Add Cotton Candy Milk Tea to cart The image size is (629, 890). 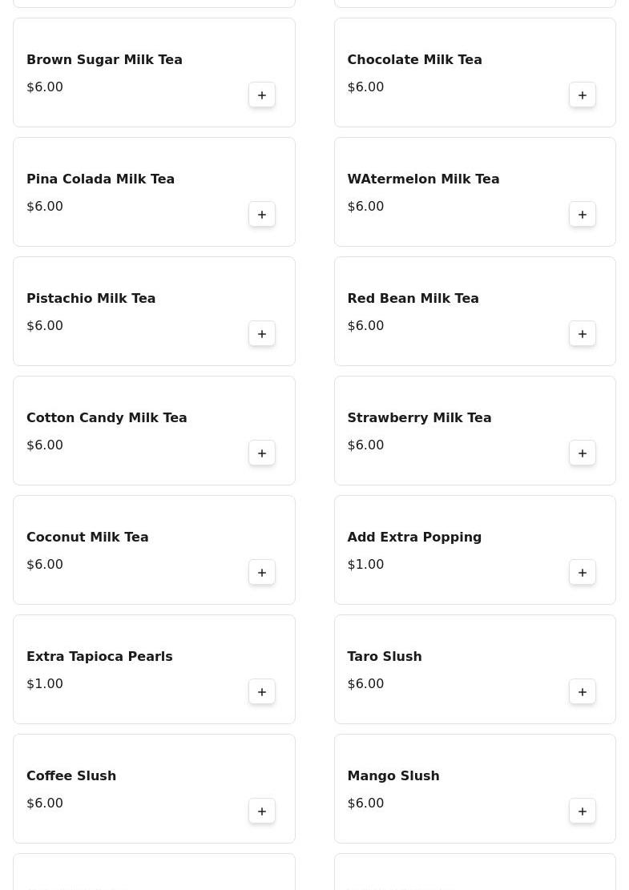click(262, 453)
